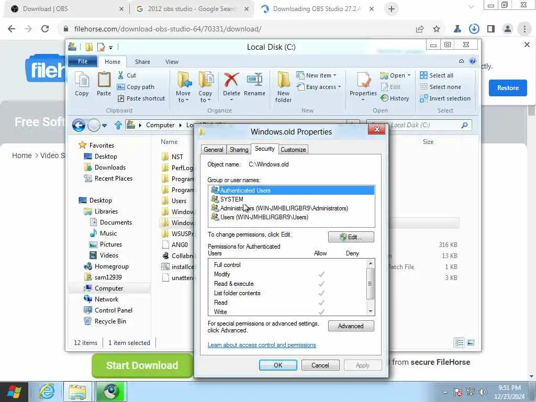Expand Easy access dropdown

(x=319, y=87)
